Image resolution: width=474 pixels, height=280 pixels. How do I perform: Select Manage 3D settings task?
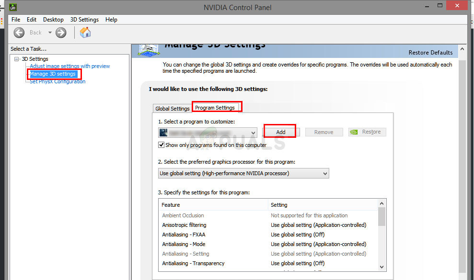pyautogui.click(x=53, y=74)
